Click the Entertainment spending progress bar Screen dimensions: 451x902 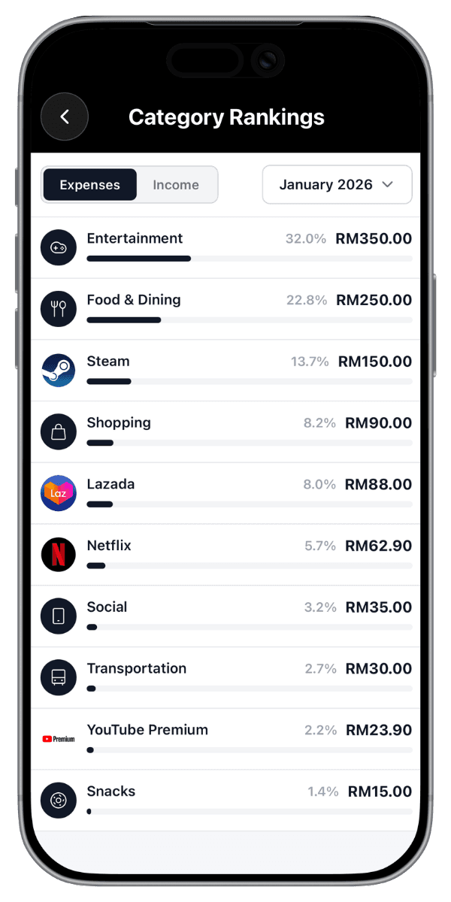249,259
